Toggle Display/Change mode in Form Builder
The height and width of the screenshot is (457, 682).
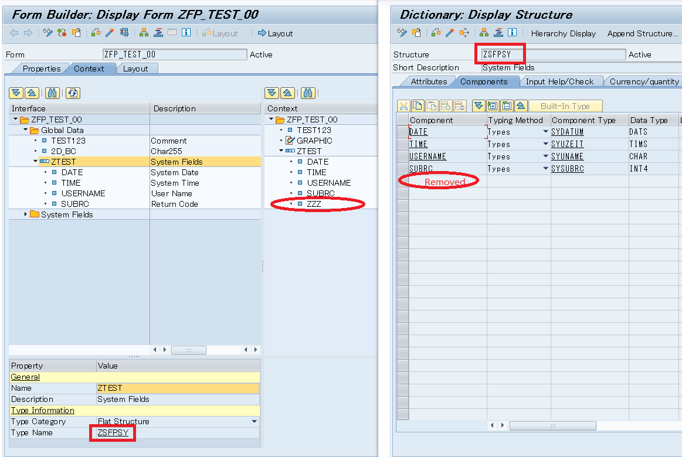pos(48,33)
